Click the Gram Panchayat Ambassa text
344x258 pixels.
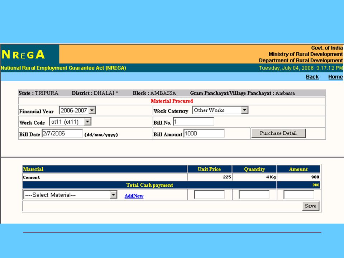coord(243,93)
